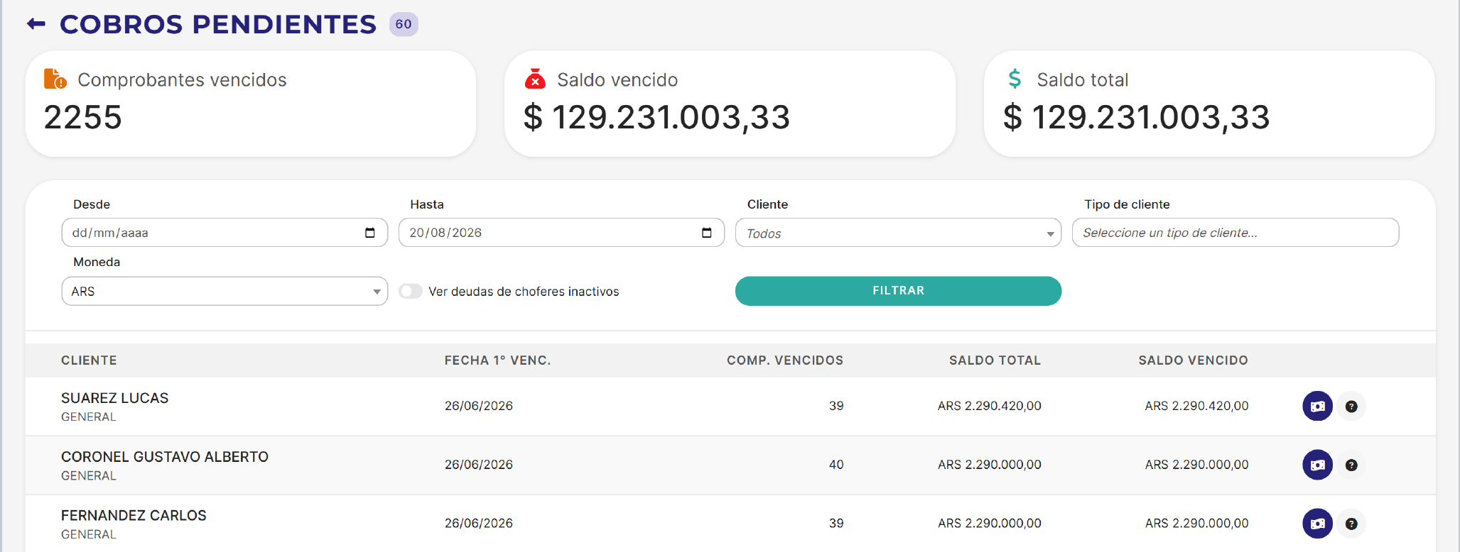Register payment for CORONEL GUSTAVO ALBERTO
This screenshot has height=552, width=1460.
(x=1317, y=465)
